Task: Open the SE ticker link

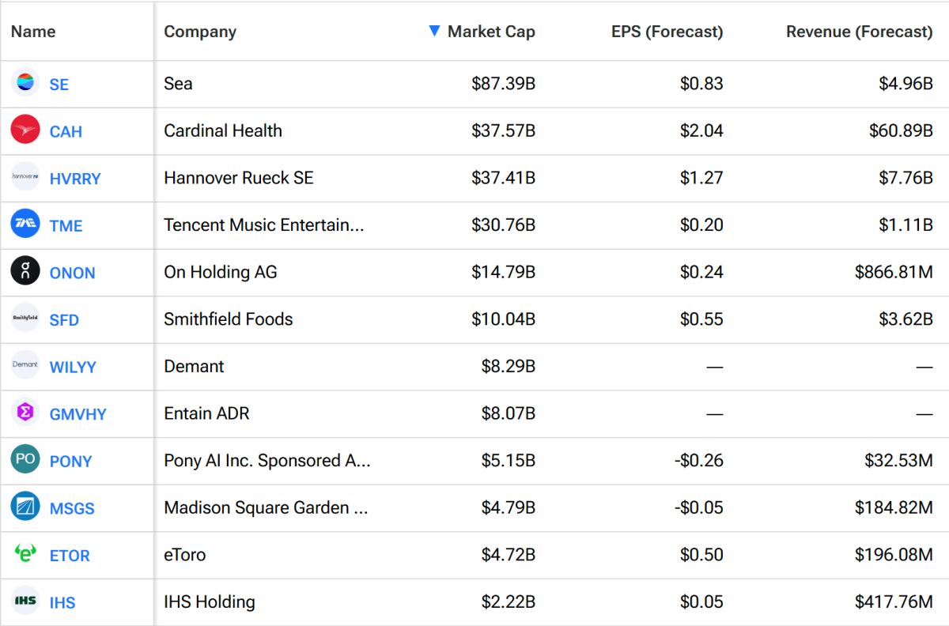Action: click(58, 84)
